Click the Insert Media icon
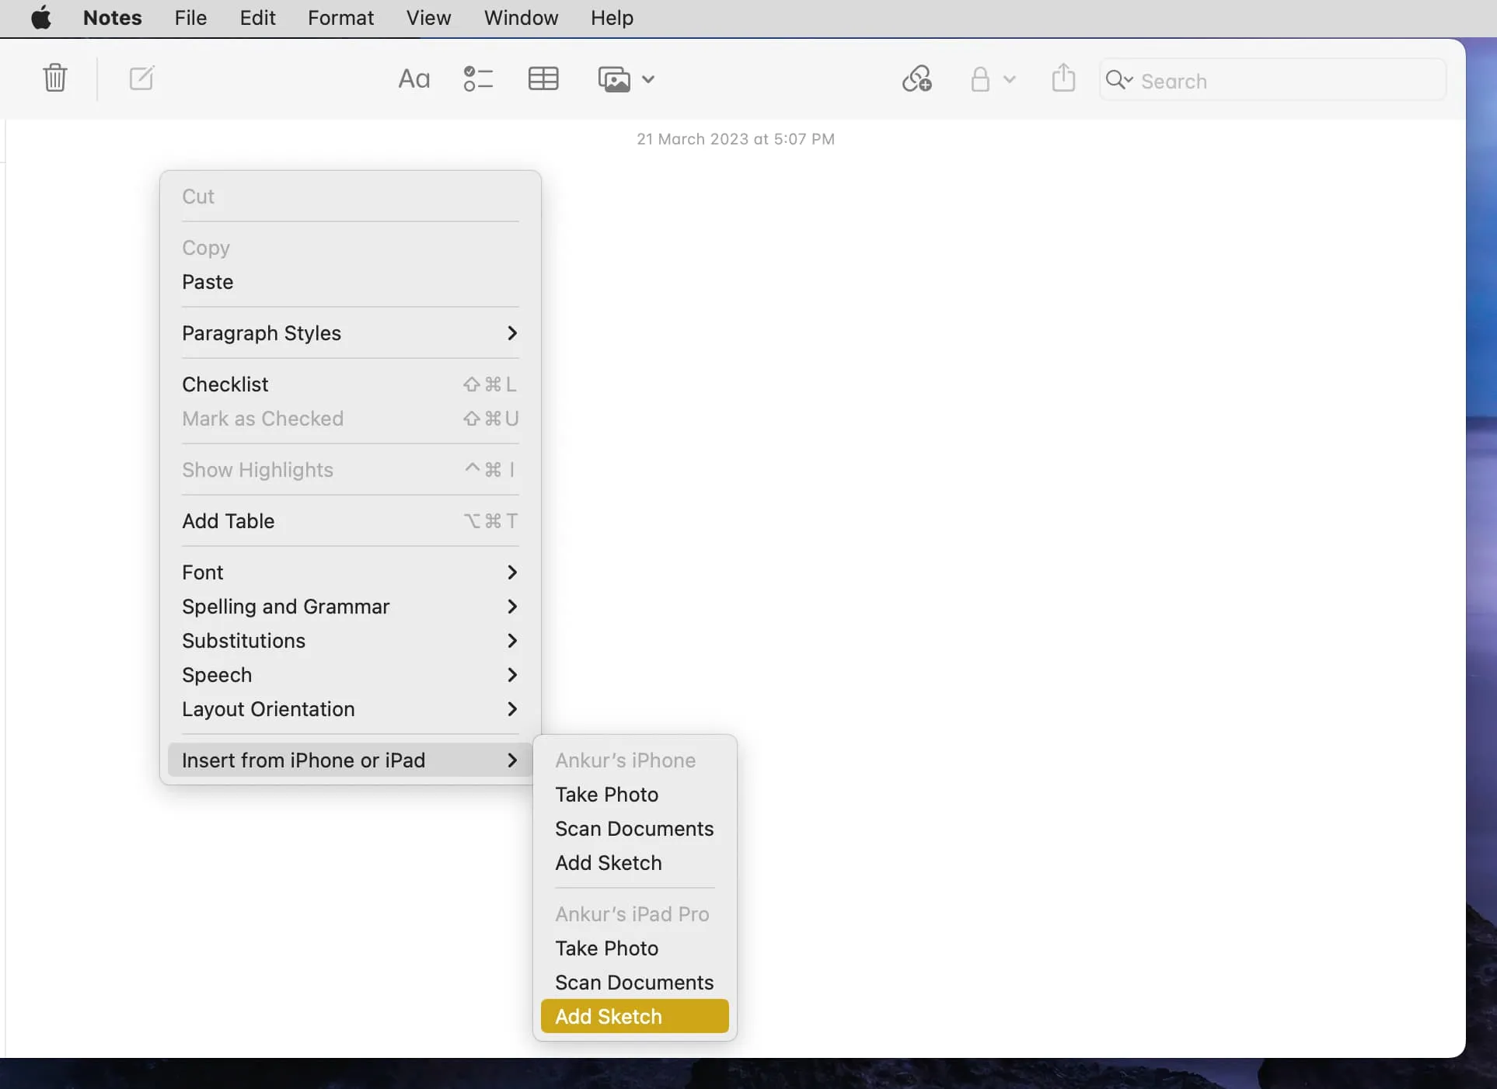This screenshot has width=1497, height=1089. click(x=615, y=78)
